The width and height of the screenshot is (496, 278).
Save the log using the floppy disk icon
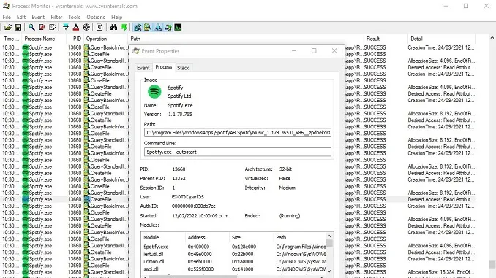(x=18, y=28)
